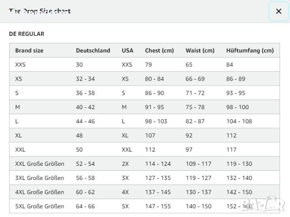Click the Brand size column header
This screenshot has height=217, width=290.
pos(29,51)
